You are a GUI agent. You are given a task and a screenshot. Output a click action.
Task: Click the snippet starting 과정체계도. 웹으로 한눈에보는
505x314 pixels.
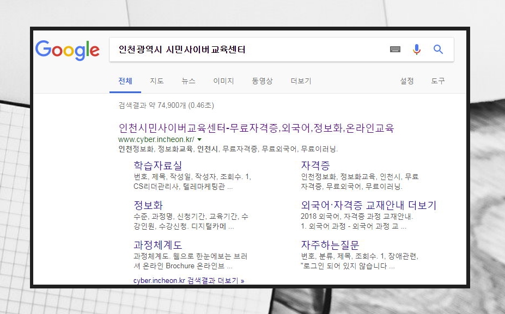tap(190, 261)
